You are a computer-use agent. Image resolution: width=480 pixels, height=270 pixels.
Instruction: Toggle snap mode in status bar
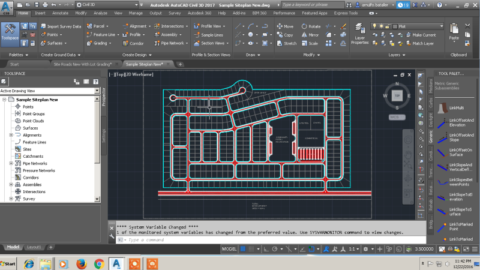pos(251,249)
